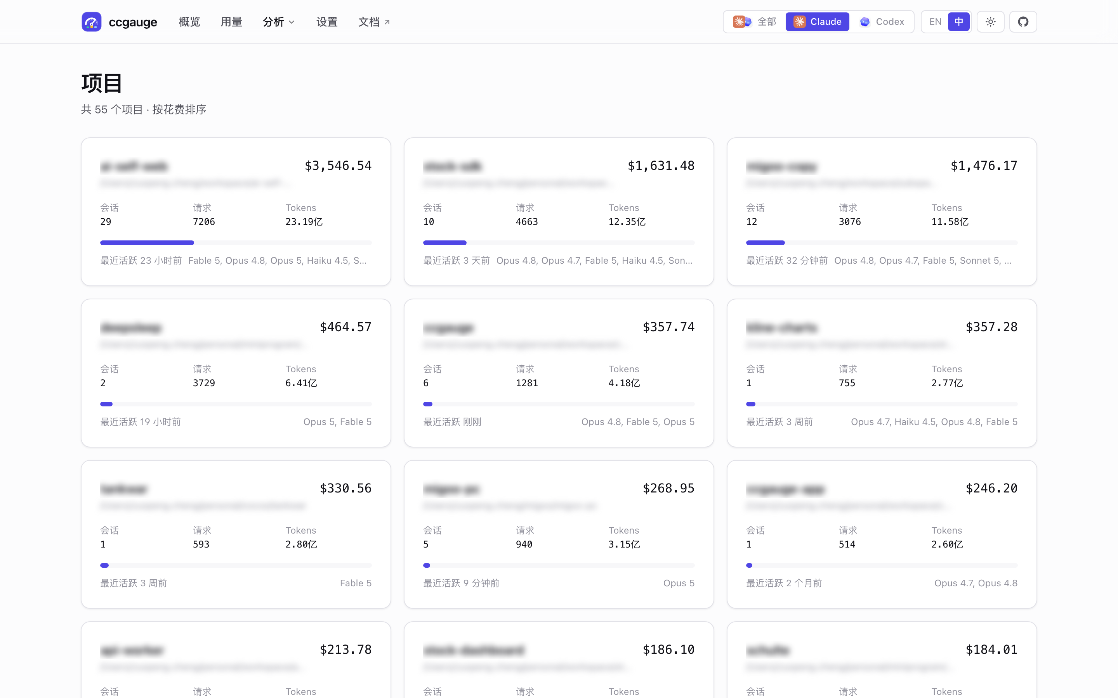Click the external link arrow beside 文档
Viewport: 1118px width, 698px height.
(387, 22)
